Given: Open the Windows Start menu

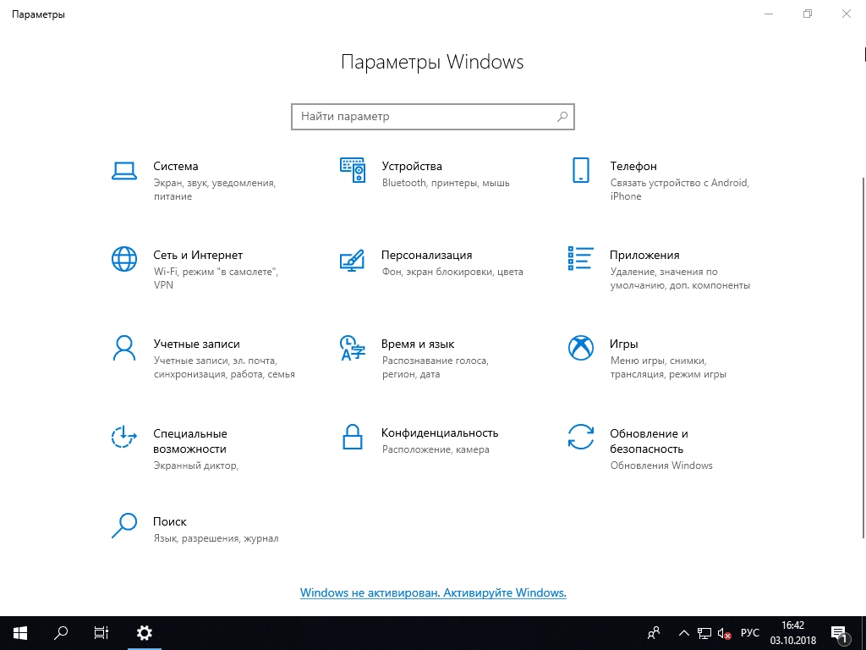Looking at the screenshot, I should (20, 633).
